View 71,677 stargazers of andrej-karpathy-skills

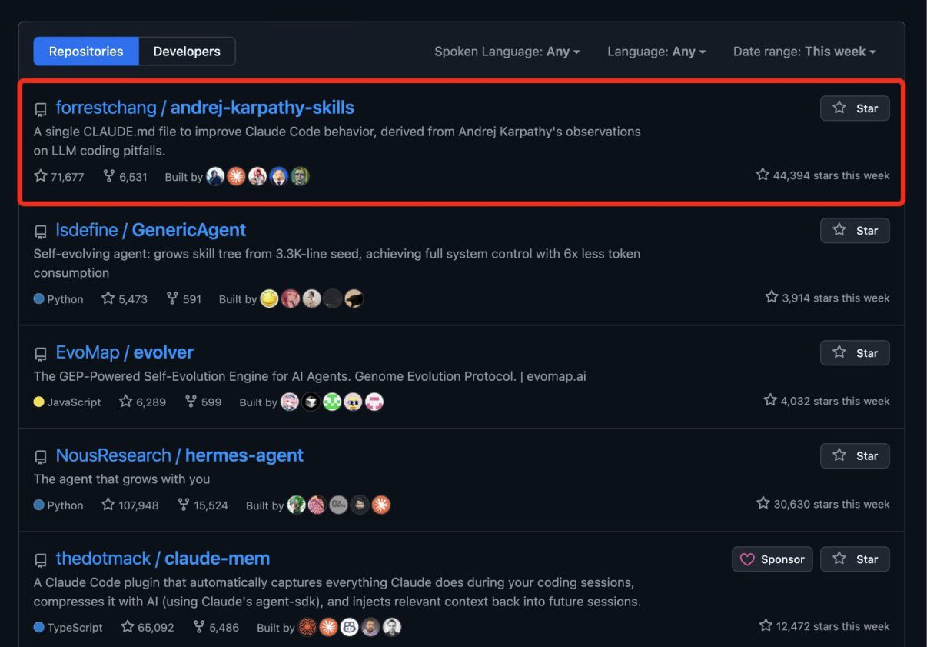[x=59, y=177]
